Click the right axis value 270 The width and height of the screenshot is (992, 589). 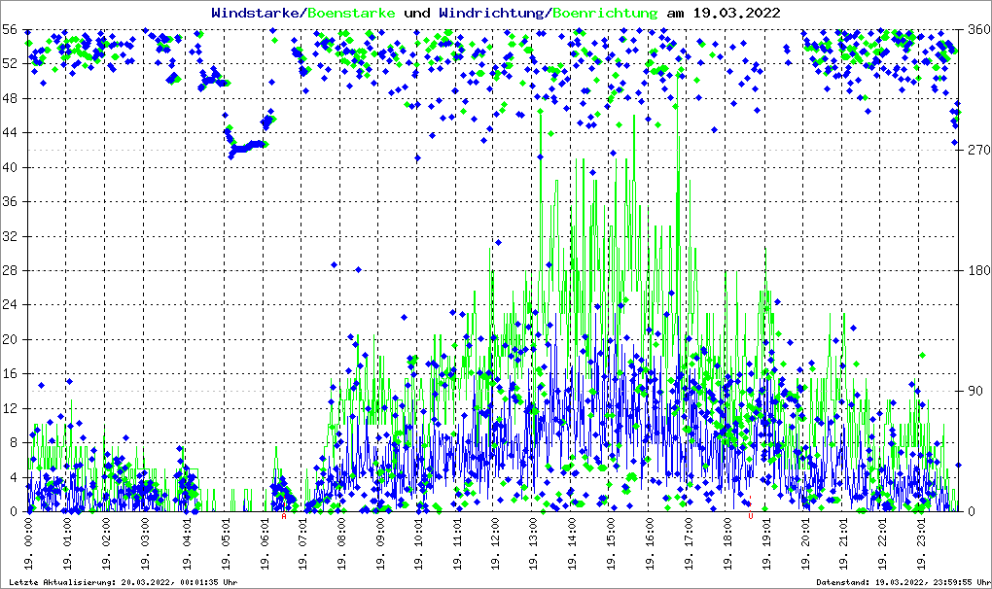coord(974,151)
